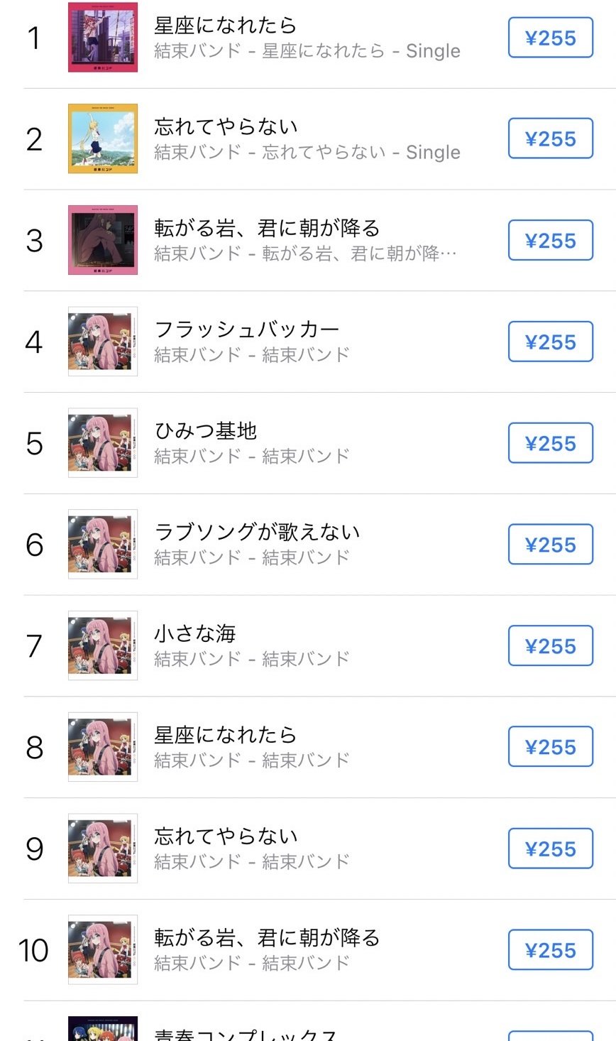Image resolution: width=616 pixels, height=1041 pixels.
Task: Open artwork for rank 10 track
Action: (103, 949)
